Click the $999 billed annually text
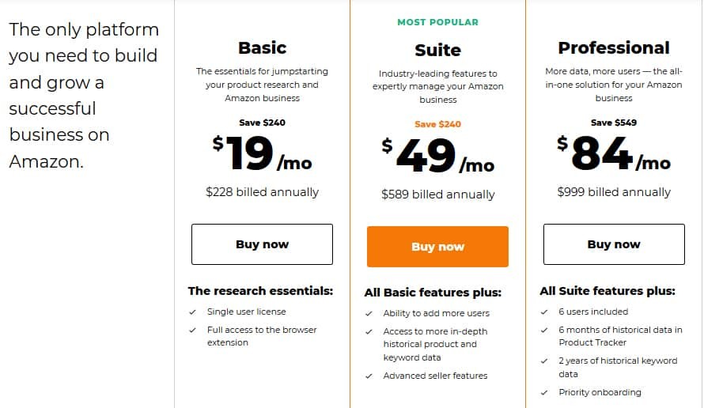The image size is (704, 408). click(614, 192)
